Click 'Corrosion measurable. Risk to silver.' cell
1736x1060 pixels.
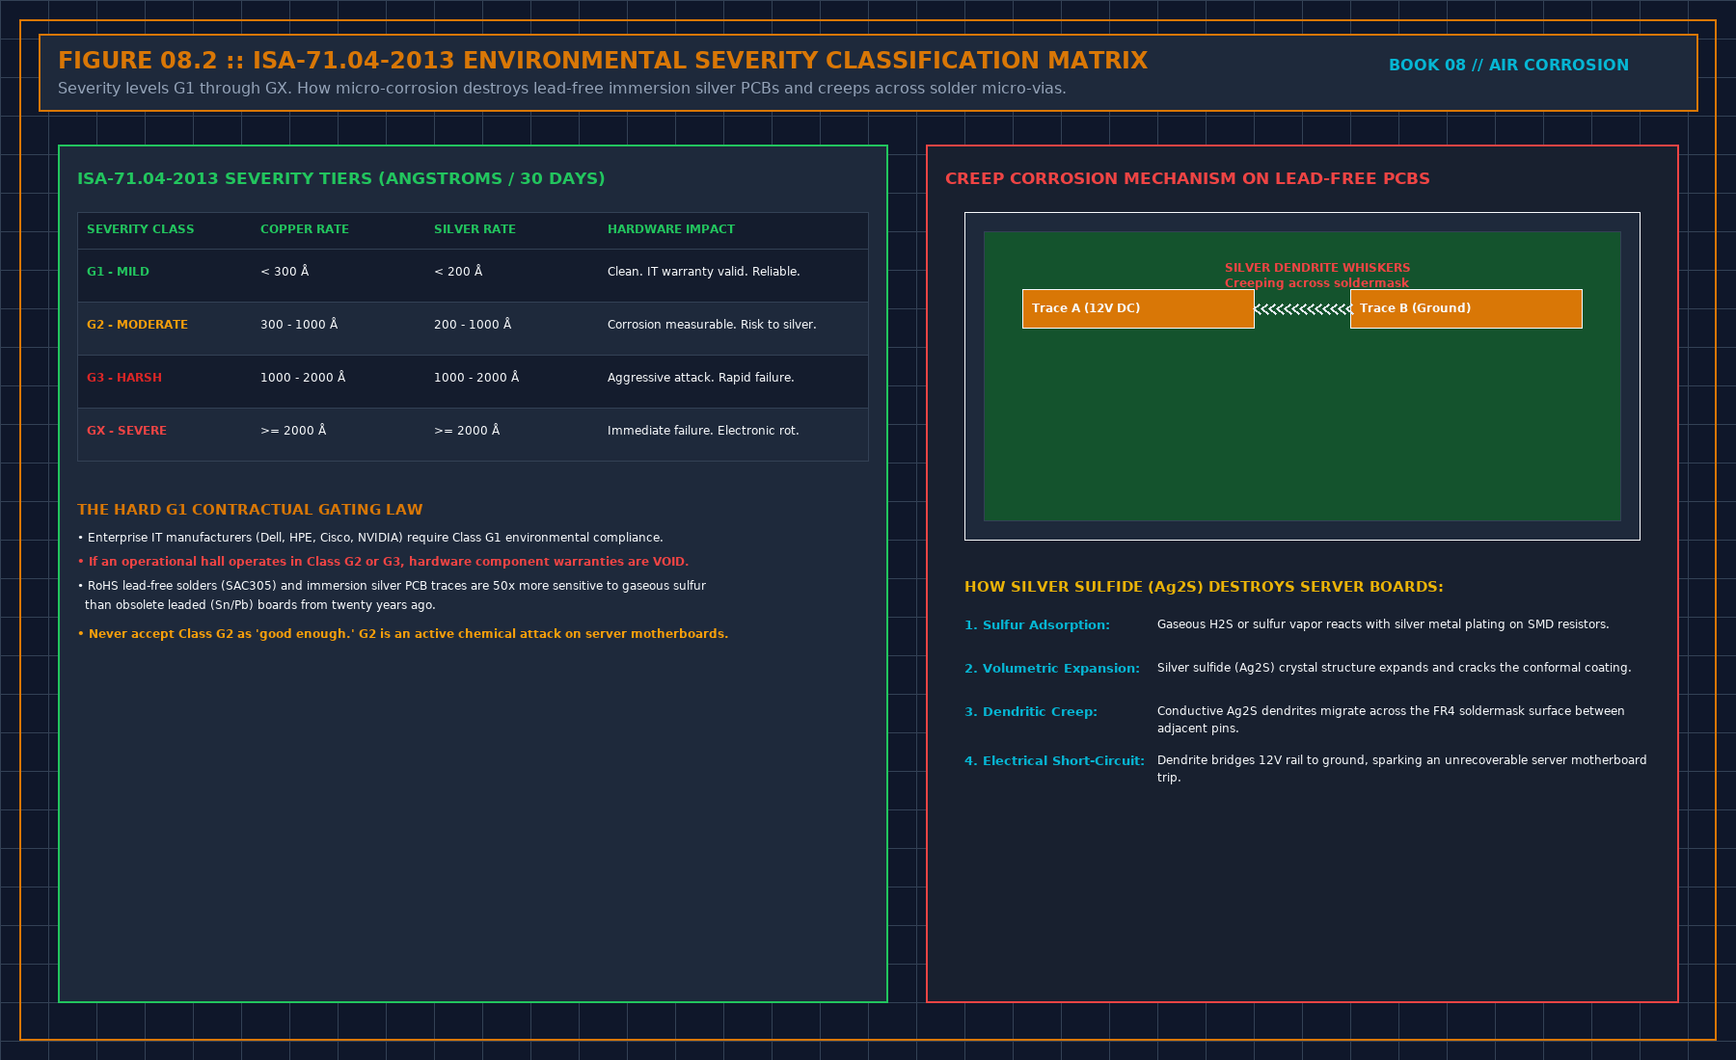(712, 325)
